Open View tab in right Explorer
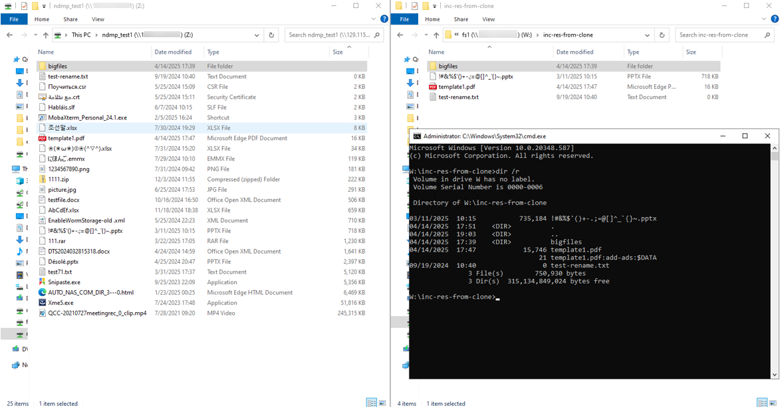Viewport: 782px width, 407px height. pyautogui.click(x=488, y=19)
